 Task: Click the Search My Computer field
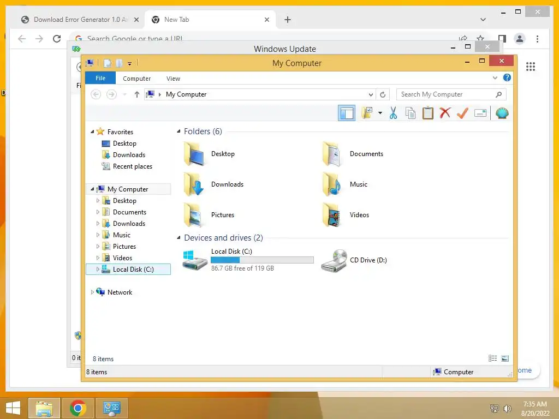click(451, 94)
